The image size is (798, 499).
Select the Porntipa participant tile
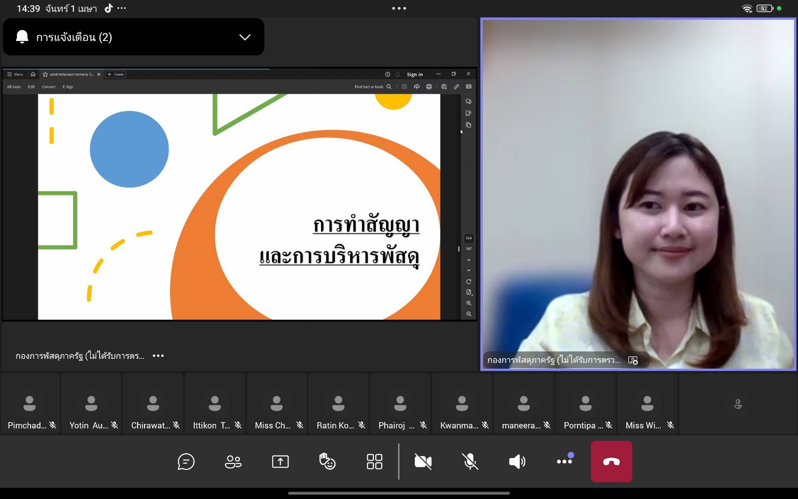[x=586, y=404]
